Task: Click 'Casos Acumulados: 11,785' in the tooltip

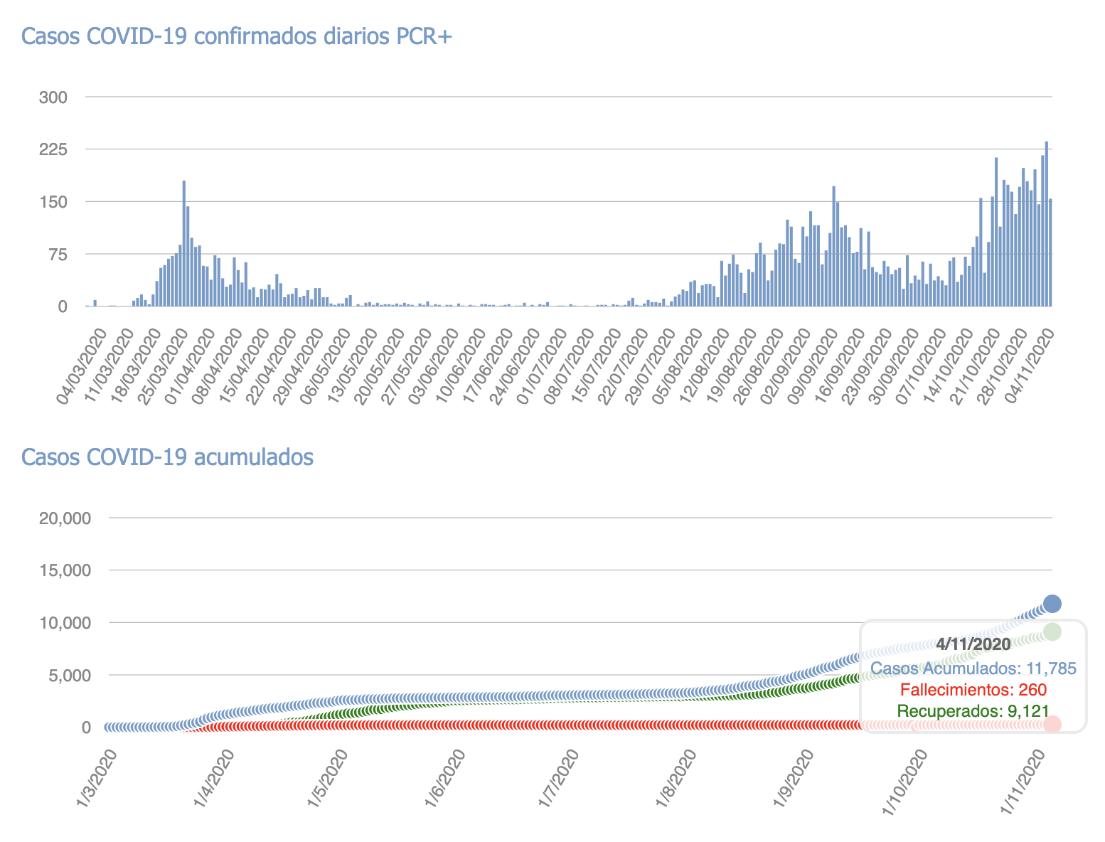Action: (973, 668)
